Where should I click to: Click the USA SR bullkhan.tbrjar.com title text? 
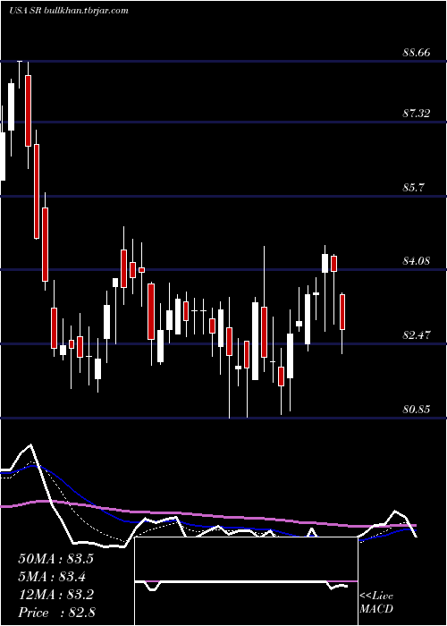click(69, 11)
